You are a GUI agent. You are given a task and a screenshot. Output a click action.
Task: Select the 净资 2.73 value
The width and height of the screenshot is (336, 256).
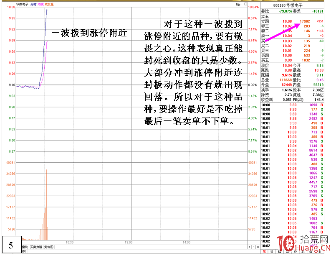288,95
